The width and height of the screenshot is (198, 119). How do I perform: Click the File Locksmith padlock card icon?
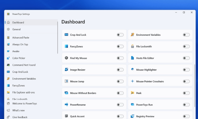[x=133, y=46]
